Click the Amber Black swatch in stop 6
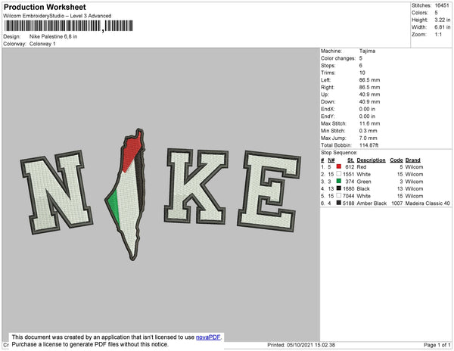Screen dimensions: 454x351 click(x=339, y=203)
